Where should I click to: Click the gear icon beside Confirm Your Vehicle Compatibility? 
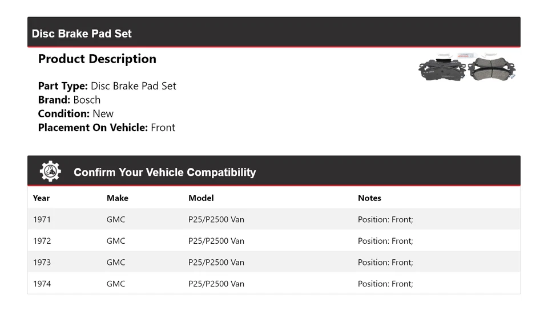point(50,171)
